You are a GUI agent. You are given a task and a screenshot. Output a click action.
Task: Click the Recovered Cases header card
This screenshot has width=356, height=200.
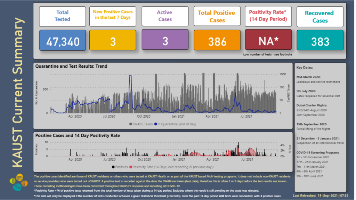coord(320,16)
